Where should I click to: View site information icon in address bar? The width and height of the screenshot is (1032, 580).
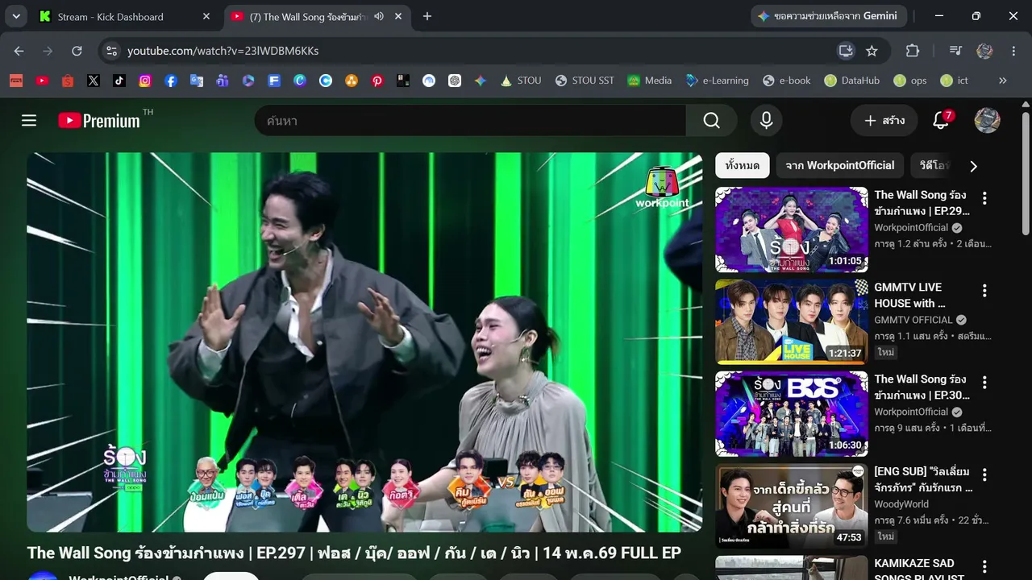(x=112, y=51)
